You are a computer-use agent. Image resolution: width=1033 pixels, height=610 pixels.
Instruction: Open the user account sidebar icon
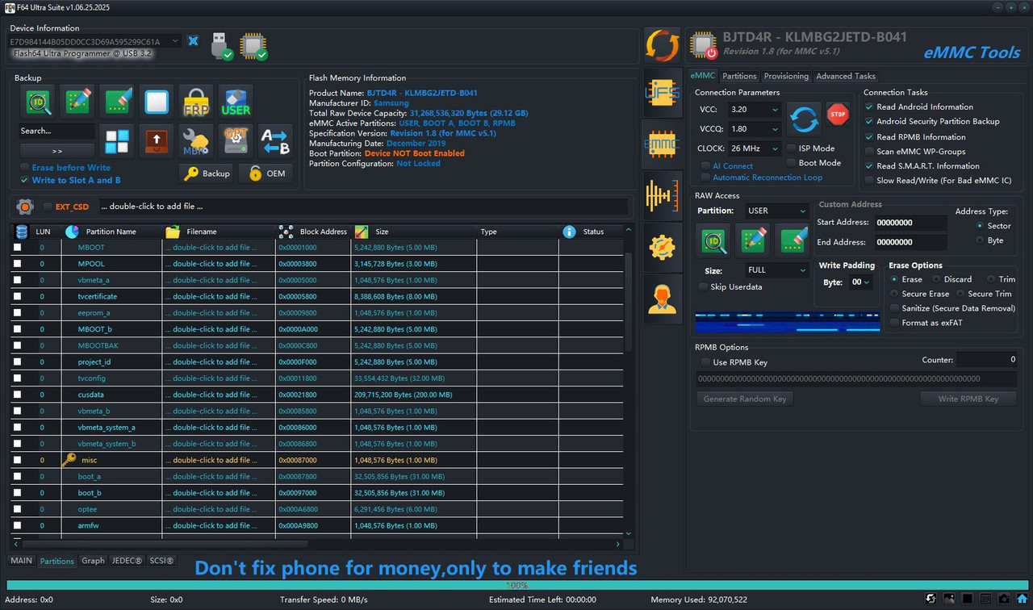point(663,299)
